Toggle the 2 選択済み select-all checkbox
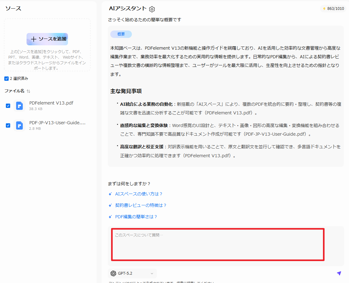This screenshot has width=349, height=283. pyautogui.click(x=6, y=78)
